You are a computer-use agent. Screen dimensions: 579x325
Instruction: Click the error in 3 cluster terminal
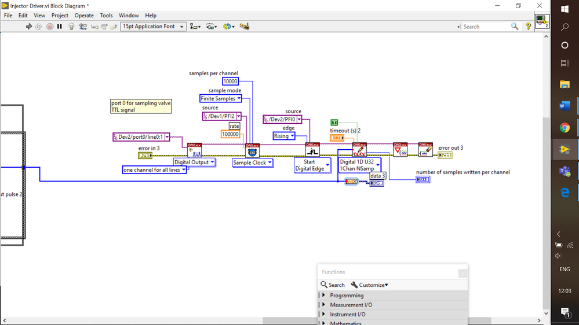coord(145,156)
